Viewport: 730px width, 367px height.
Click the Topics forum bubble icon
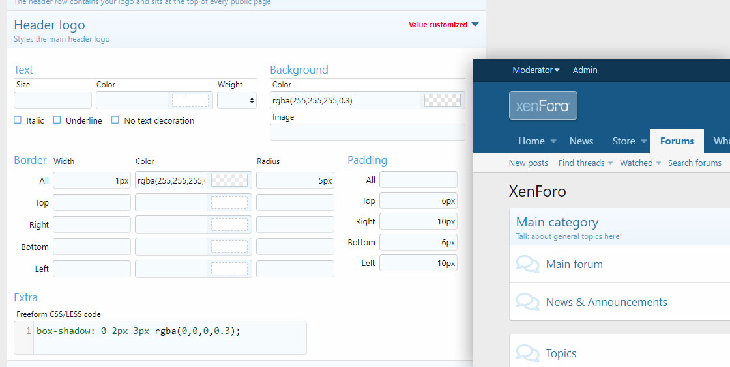(x=527, y=353)
